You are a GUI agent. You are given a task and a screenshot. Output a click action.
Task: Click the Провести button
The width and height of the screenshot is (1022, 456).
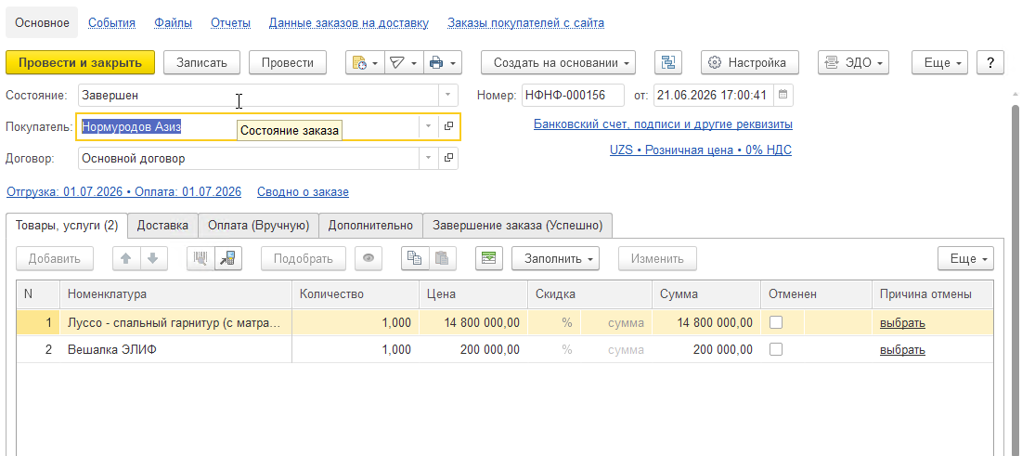click(x=288, y=62)
